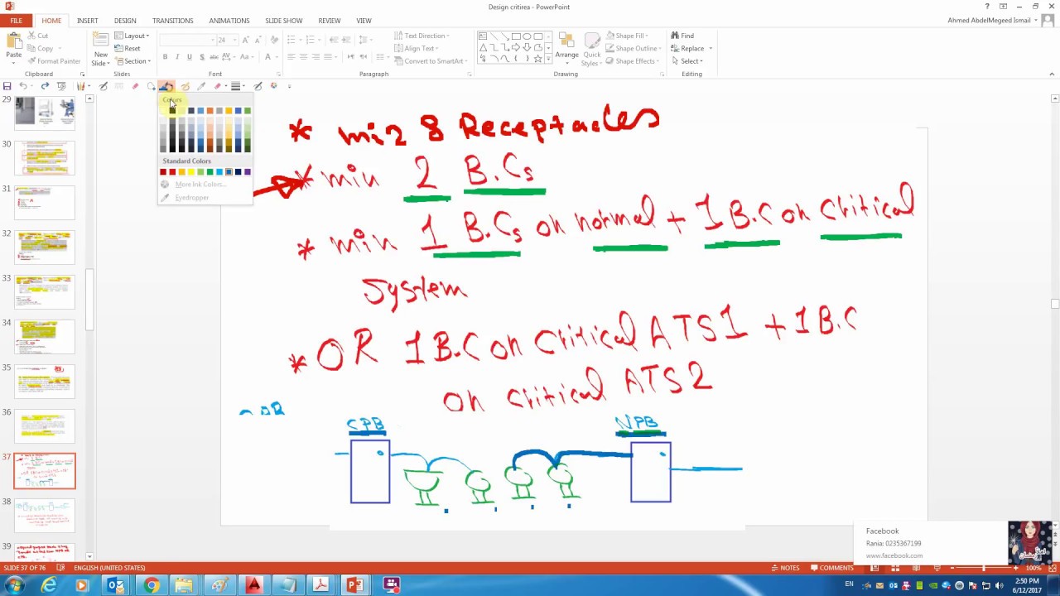Viewport: 1060px width, 596px height.
Task: Insert a New Slide
Action: click(100, 50)
